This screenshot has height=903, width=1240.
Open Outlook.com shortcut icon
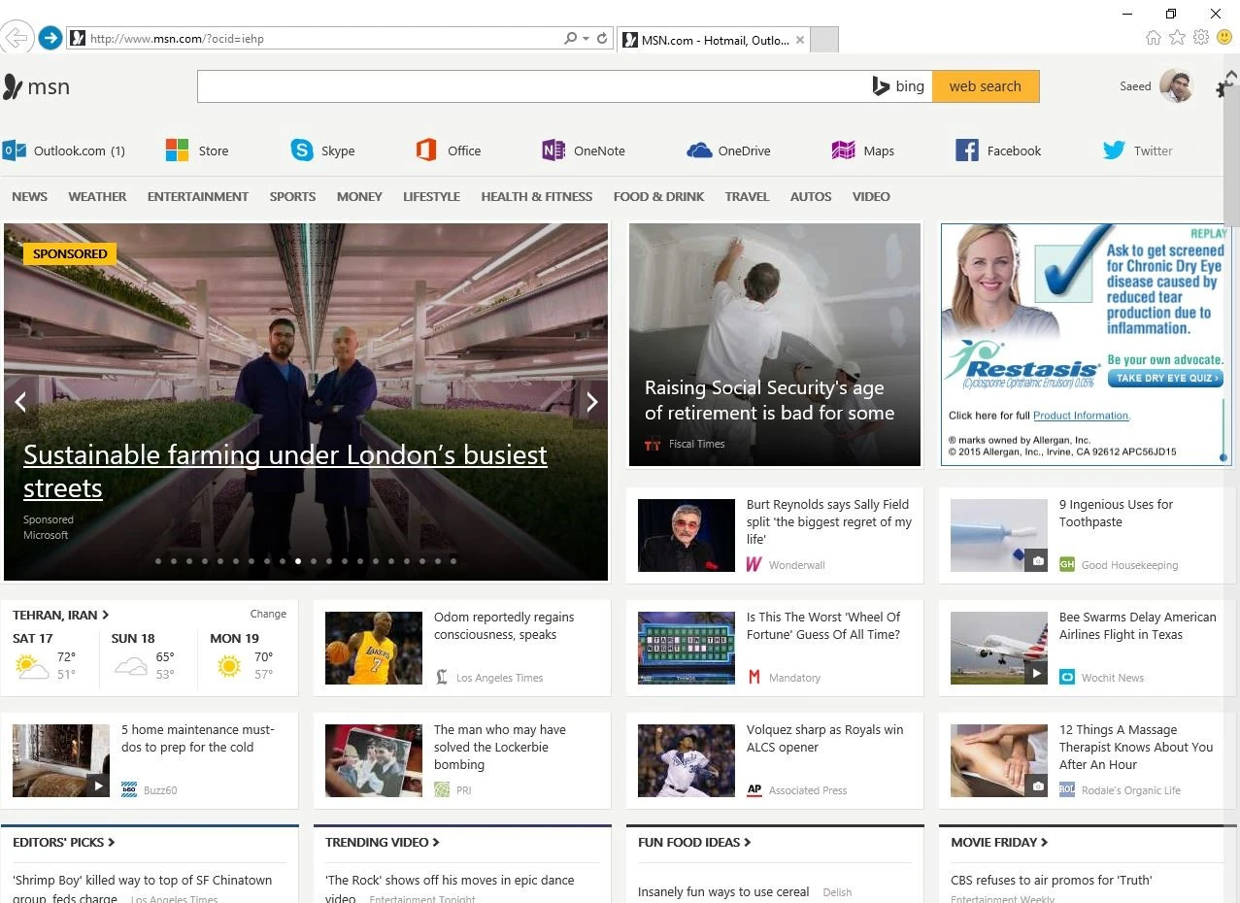(14, 150)
